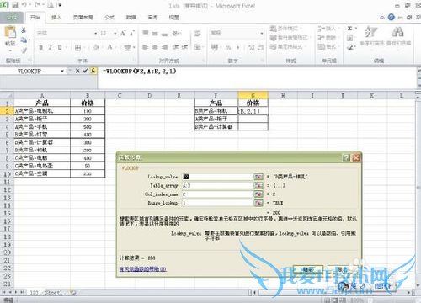Click the Cut scissors icon
The height and width of the screenshot is (303, 421).
coord(24,30)
